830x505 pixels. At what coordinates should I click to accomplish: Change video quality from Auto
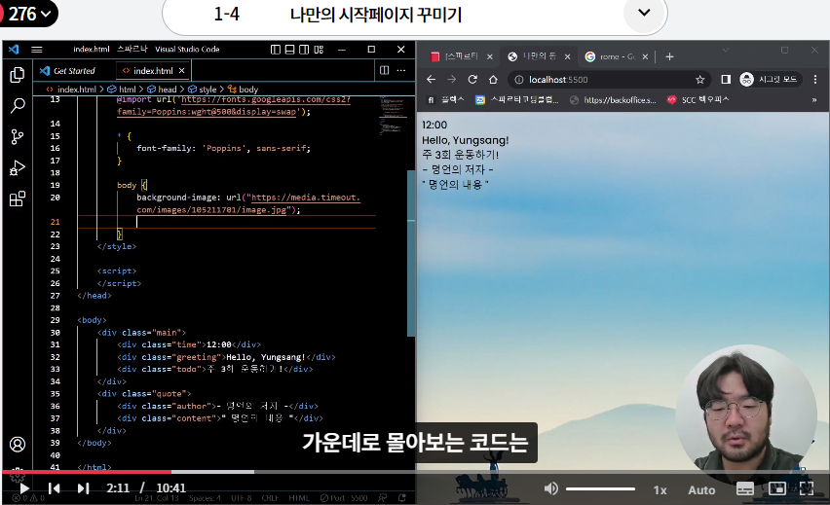point(701,490)
